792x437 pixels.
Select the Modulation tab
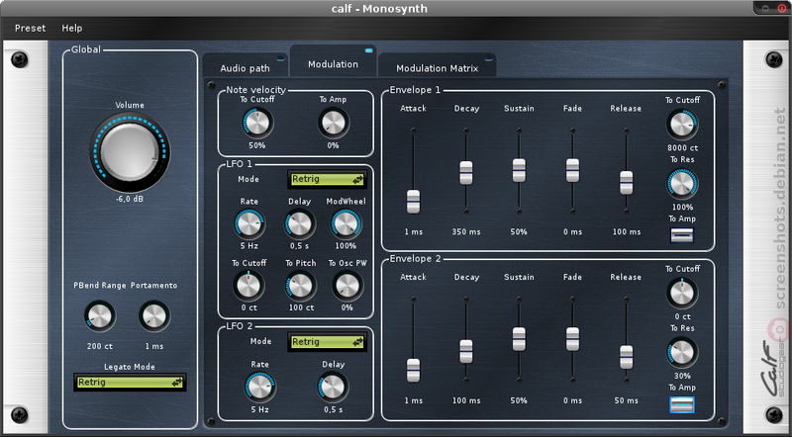click(x=334, y=63)
